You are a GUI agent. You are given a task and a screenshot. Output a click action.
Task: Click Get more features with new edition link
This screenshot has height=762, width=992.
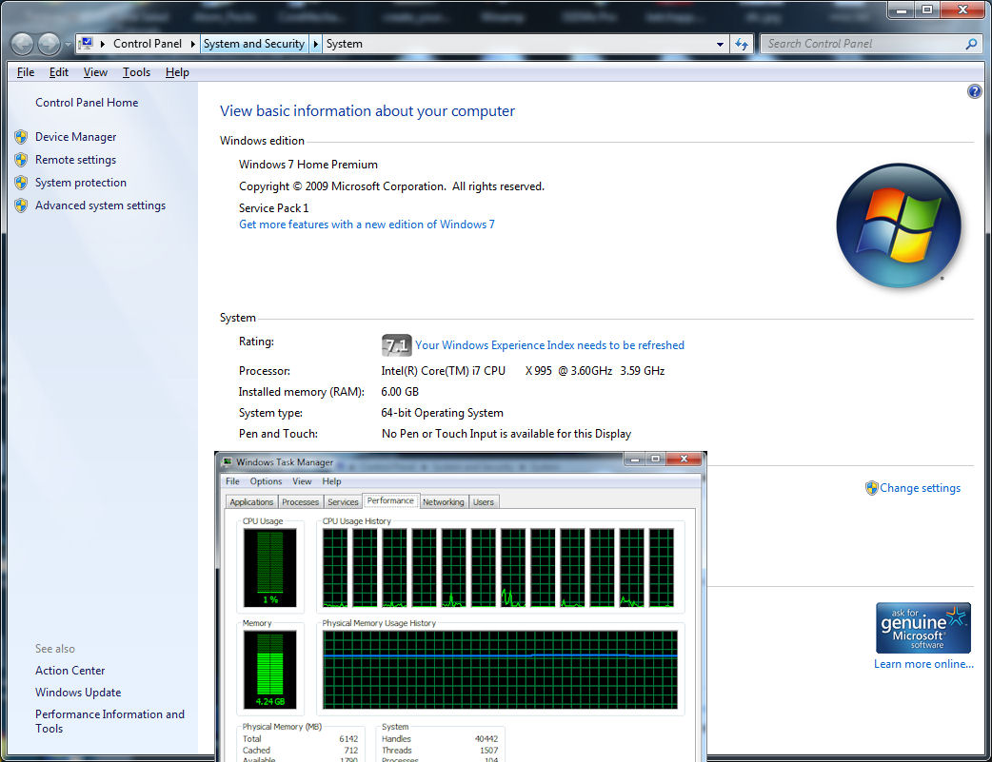pyautogui.click(x=367, y=225)
